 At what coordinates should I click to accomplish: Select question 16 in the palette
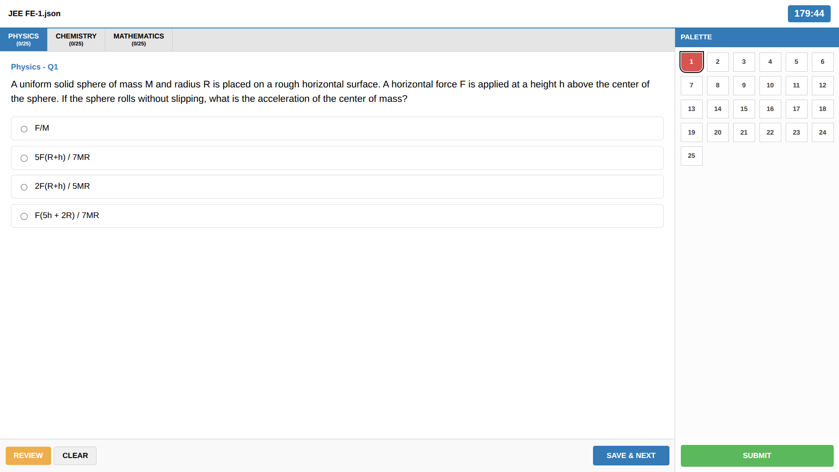[770, 109]
